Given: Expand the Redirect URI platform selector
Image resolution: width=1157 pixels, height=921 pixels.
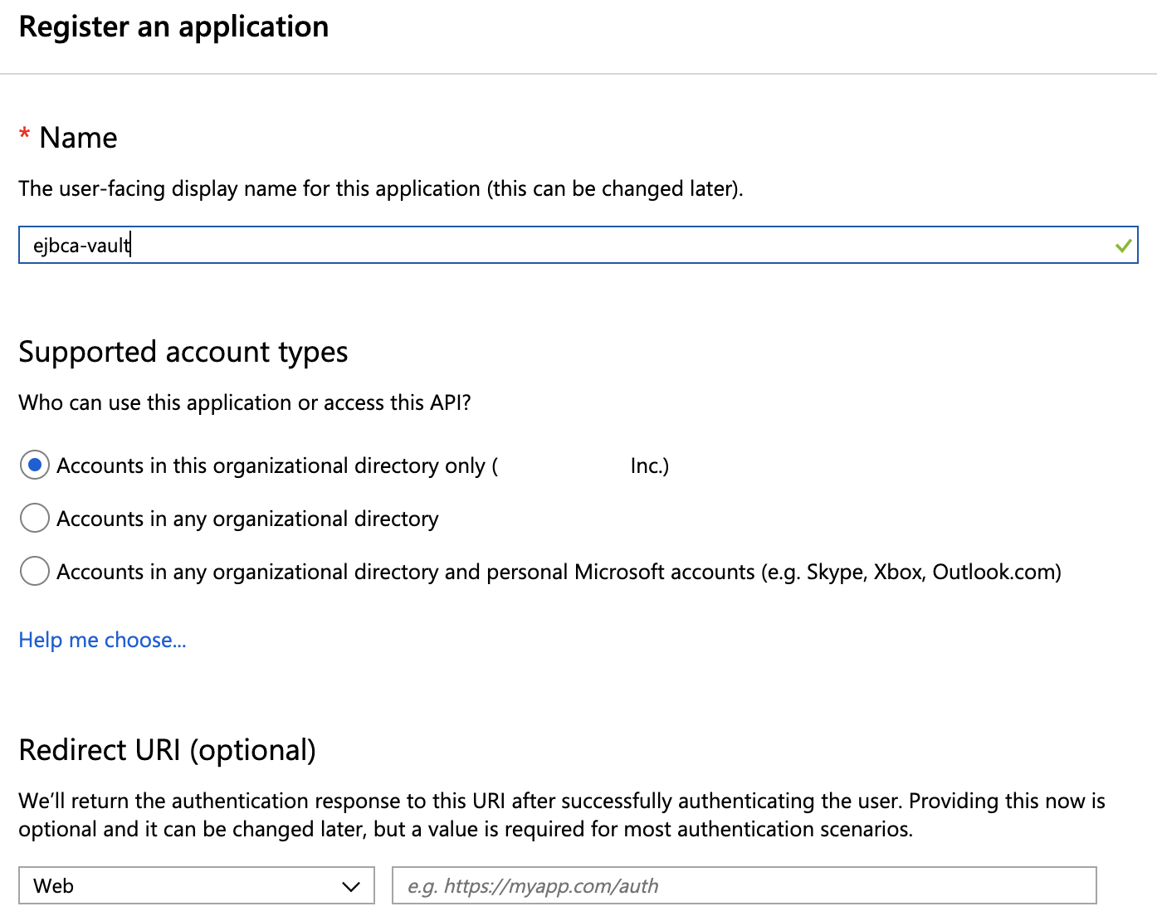Looking at the screenshot, I should (197, 885).
